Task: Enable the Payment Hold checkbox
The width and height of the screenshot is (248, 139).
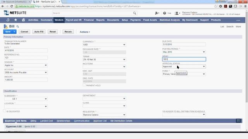Action: click(84, 85)
